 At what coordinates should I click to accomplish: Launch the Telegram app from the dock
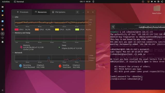[x=3, y=11]
